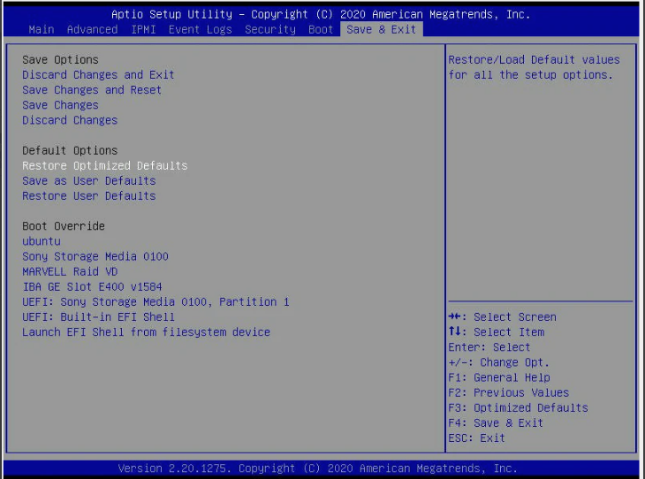
Task: Choose IBA GE Slot E400 v1584
Action: (92, 287)
